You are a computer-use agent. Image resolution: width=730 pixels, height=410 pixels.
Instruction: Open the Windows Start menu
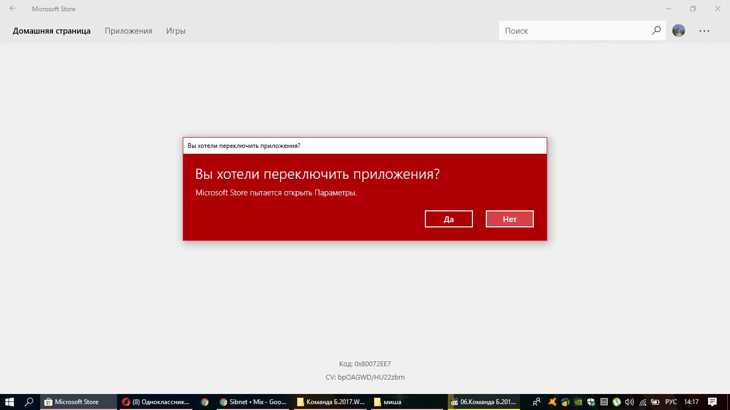pyautogui.click(x=9, y=402)
